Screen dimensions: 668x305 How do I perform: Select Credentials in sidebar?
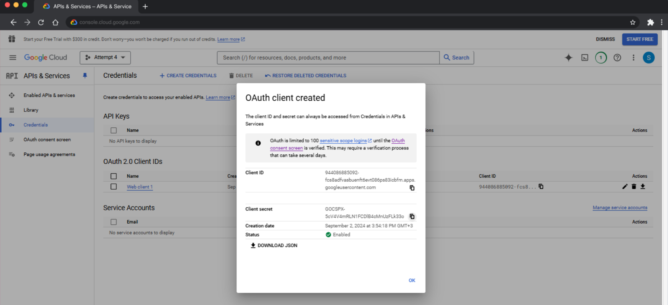coord(47,125)
